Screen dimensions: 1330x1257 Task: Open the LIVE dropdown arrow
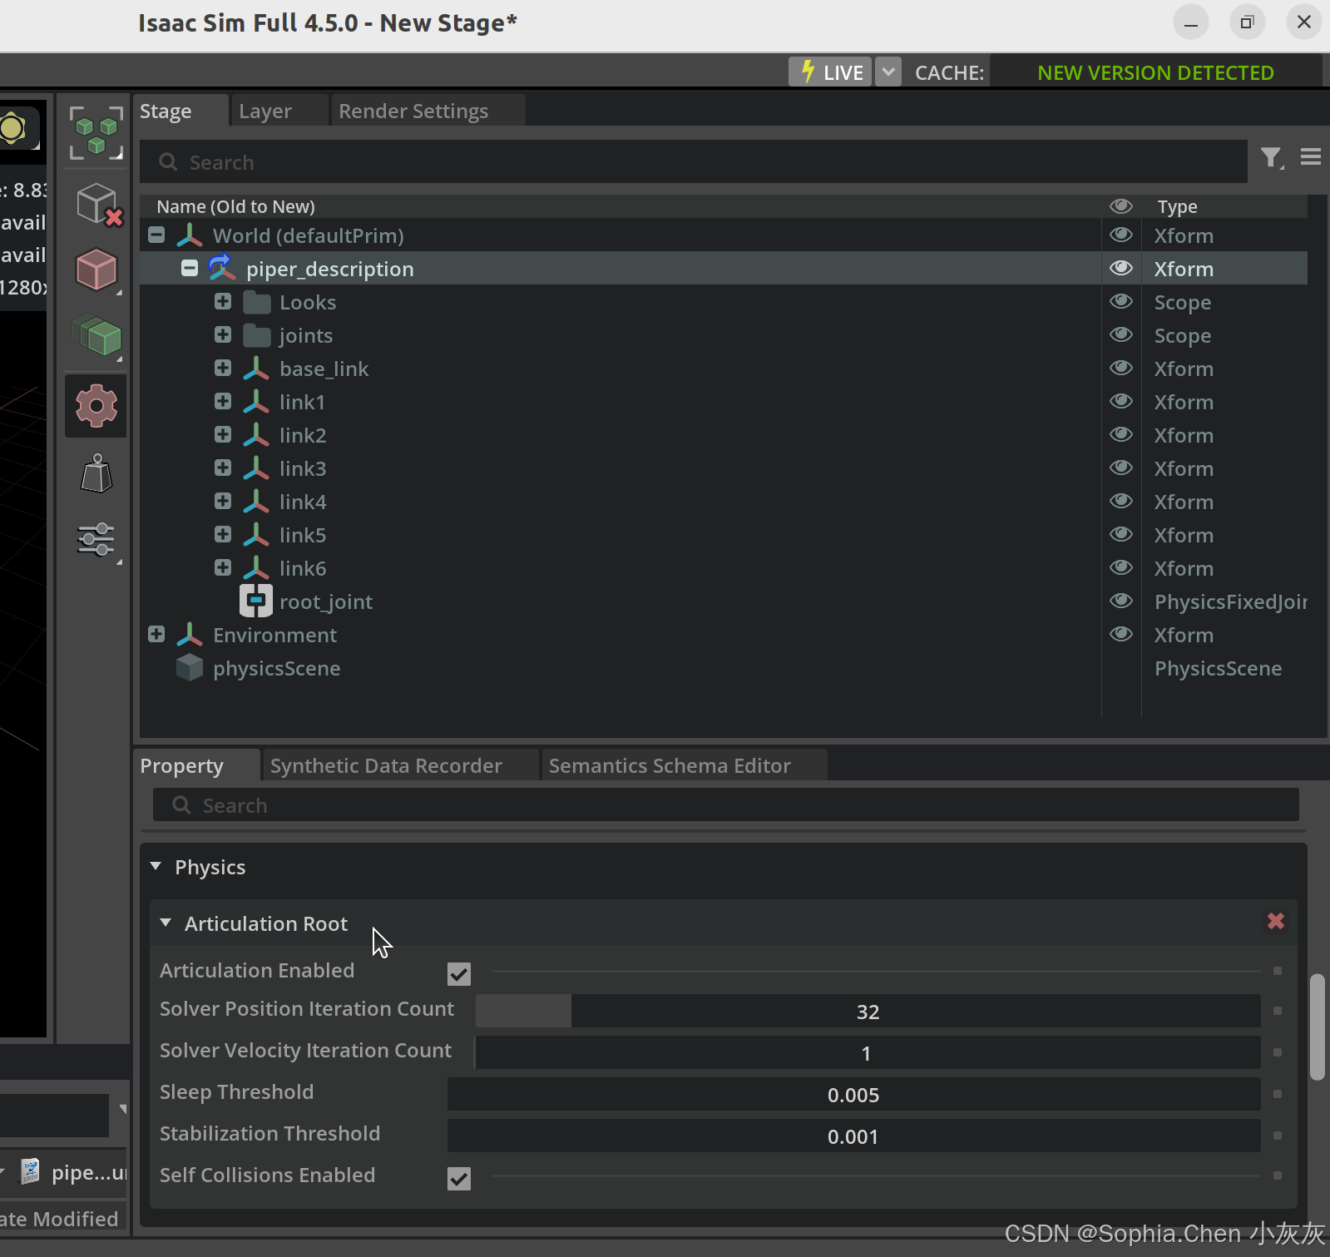(888, 72)
